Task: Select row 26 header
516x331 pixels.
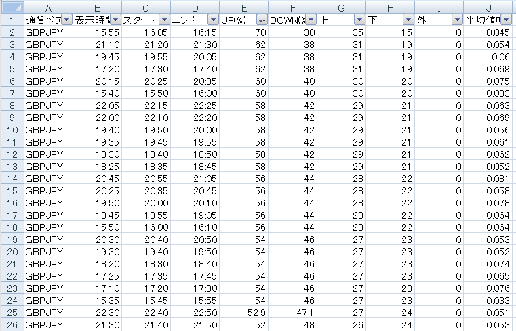Action: tap(12, 325)
